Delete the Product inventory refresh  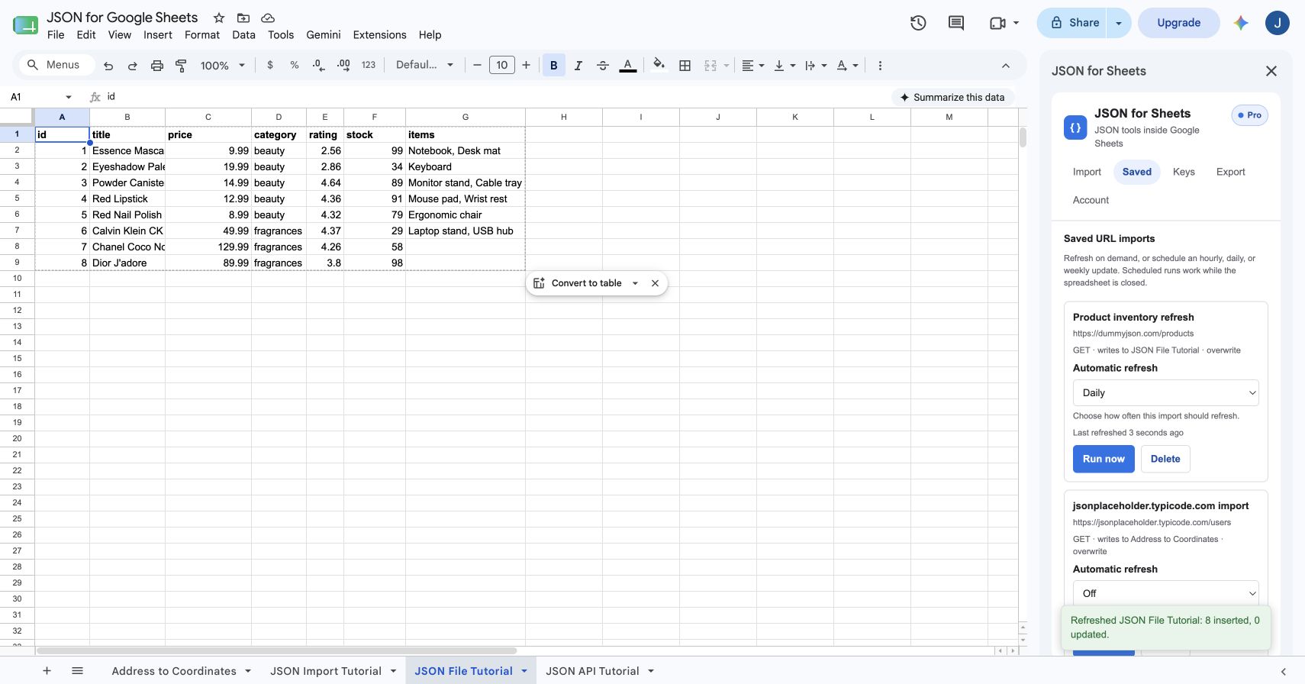tap(1165, 459)
